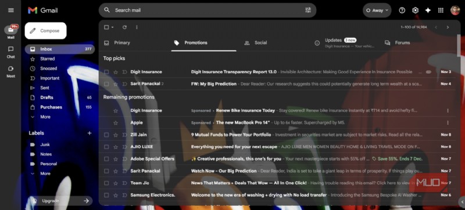This screenshot has height=210, width=465.
Task: Open the select-all dropdown arrow
Action: click(x=113, y=27)
